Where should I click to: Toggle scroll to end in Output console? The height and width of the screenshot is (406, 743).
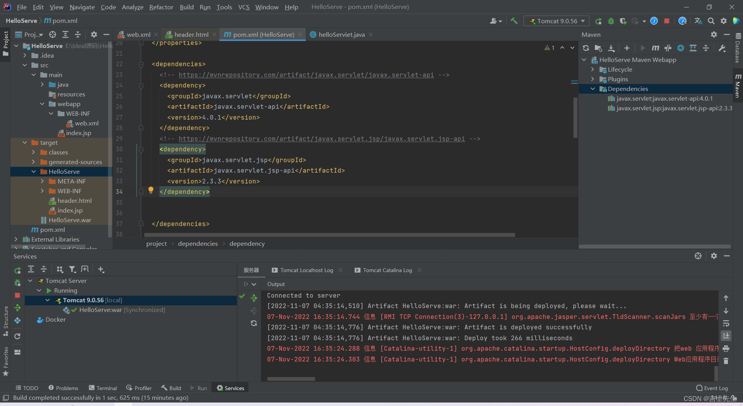point(726,336)
